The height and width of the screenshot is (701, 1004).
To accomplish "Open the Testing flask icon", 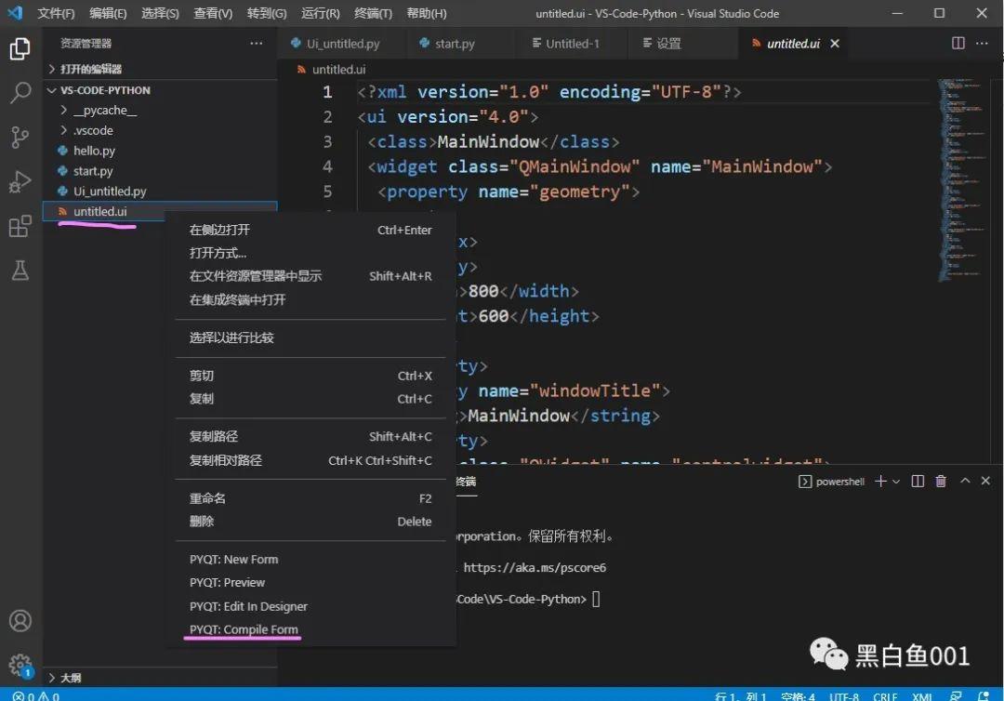I will click(x=20, y=271).
